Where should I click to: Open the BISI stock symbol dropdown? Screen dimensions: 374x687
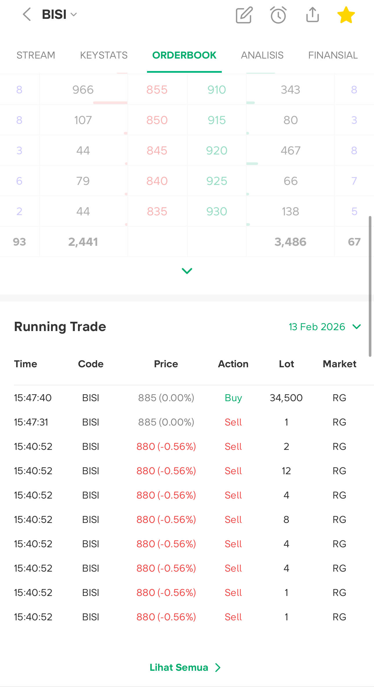pyautogui.click(x=59, y=14)
